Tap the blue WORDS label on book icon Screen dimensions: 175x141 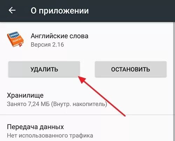point(14,35)
